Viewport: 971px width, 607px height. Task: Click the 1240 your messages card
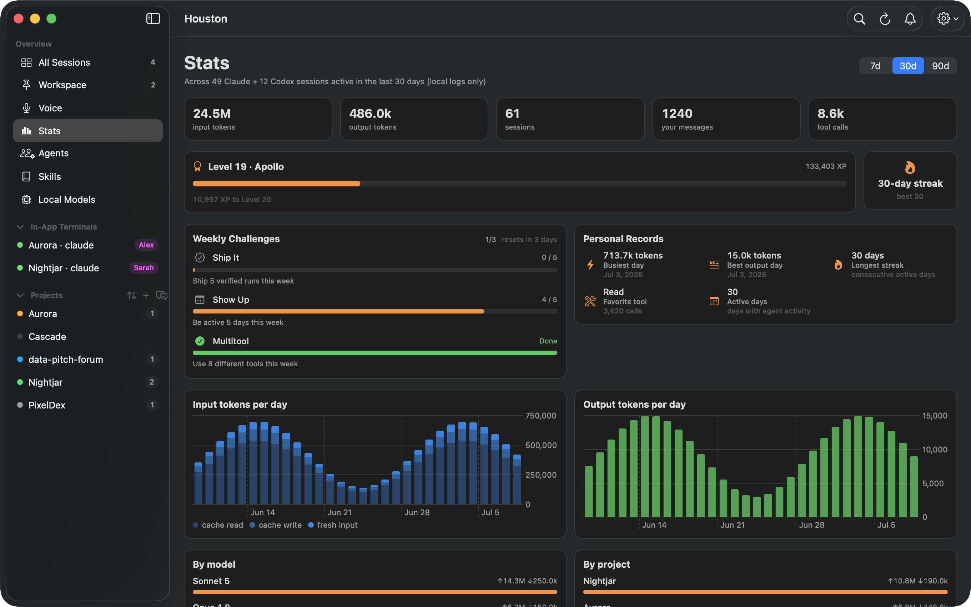(726, 119)
